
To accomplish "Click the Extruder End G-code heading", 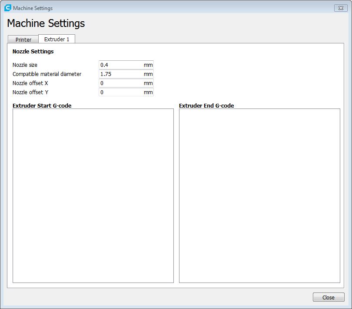I will 206,105.
